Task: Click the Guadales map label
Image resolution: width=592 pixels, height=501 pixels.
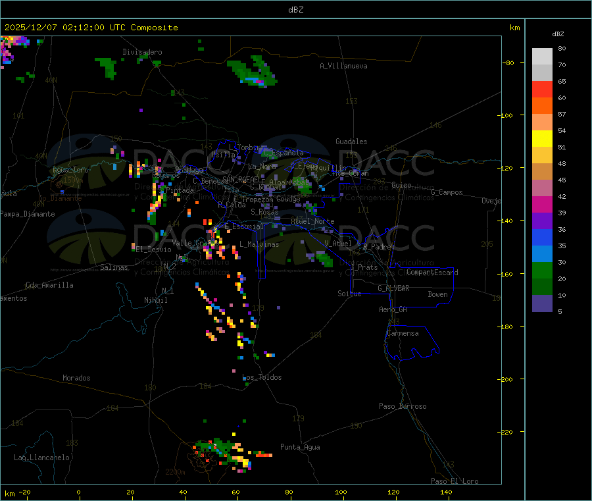Action: (x=351, y=142)
